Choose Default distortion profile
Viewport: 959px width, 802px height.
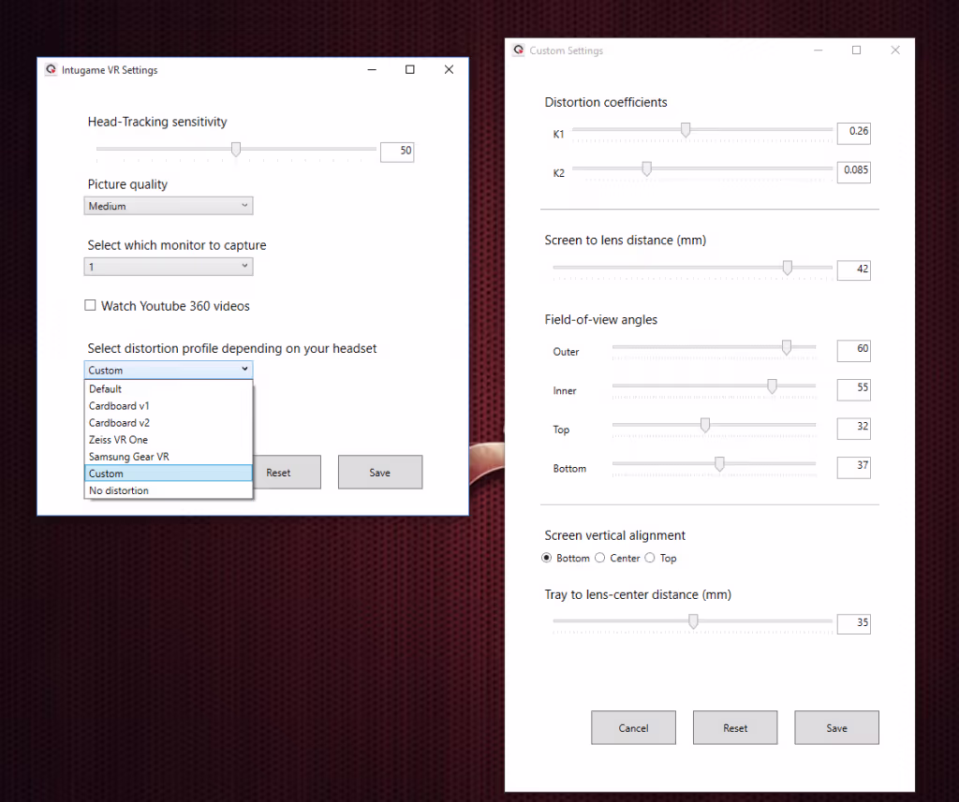pyautogui.click(x=169, y=388)
